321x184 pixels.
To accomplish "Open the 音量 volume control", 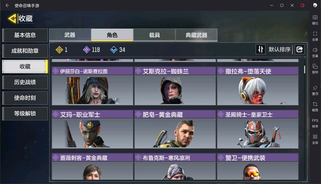I will click(x=315, y=52).
